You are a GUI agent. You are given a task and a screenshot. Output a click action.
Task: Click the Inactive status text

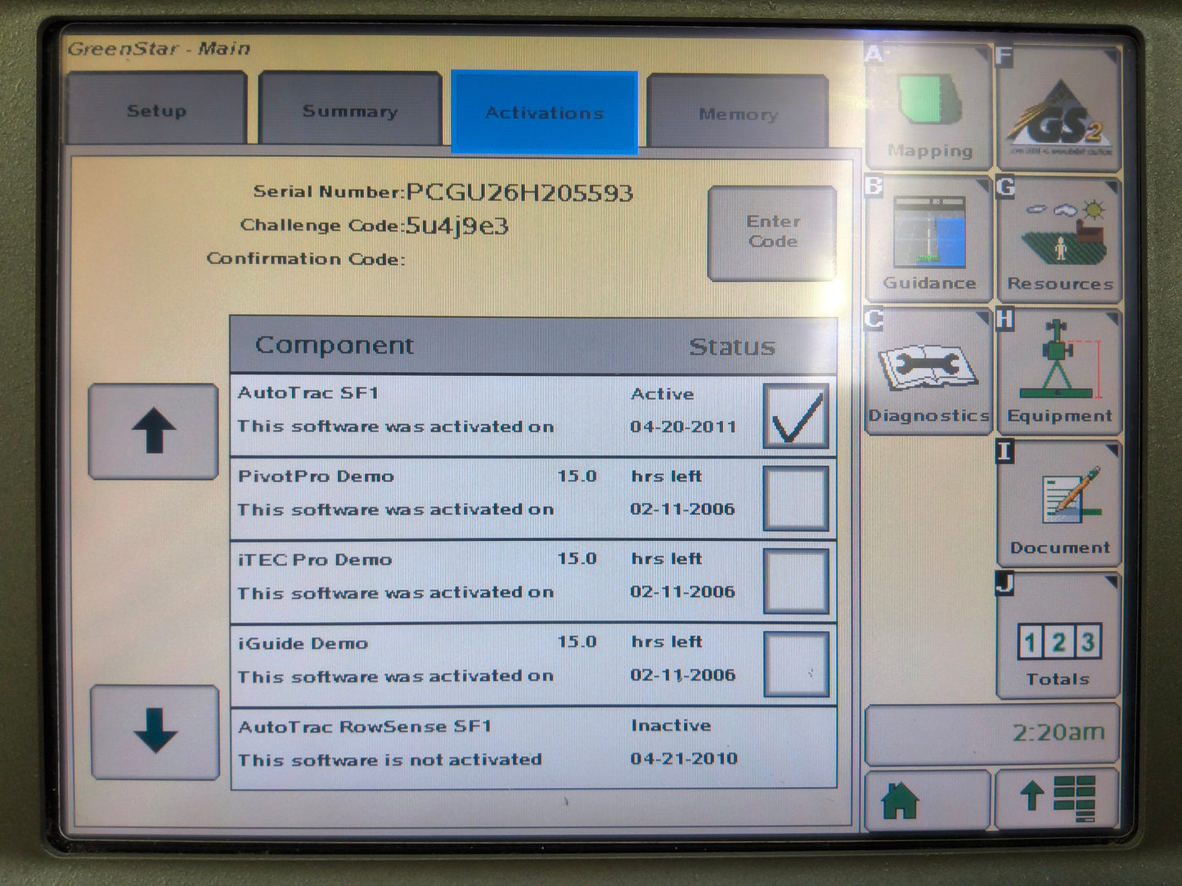point(671,725)
